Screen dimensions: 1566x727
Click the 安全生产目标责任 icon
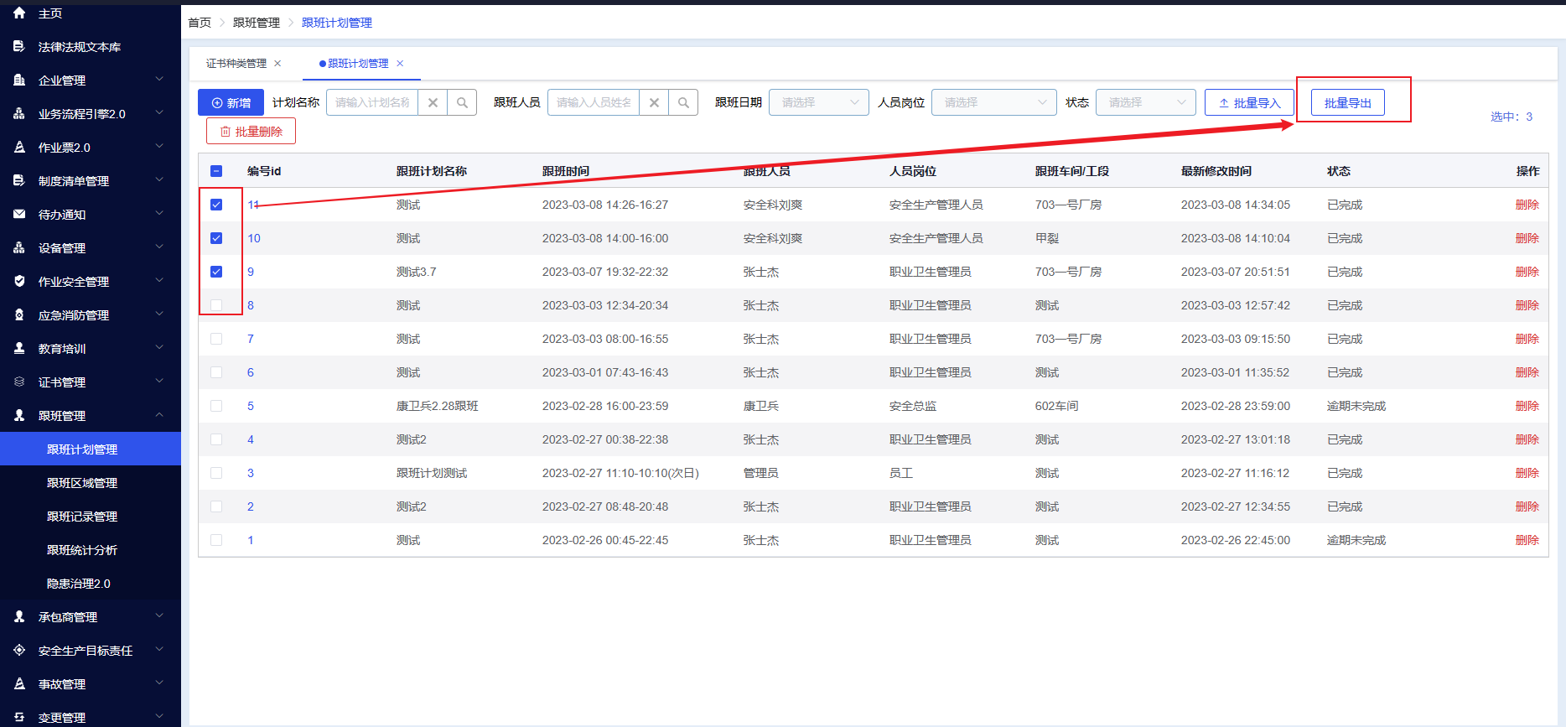click(19, 651)
